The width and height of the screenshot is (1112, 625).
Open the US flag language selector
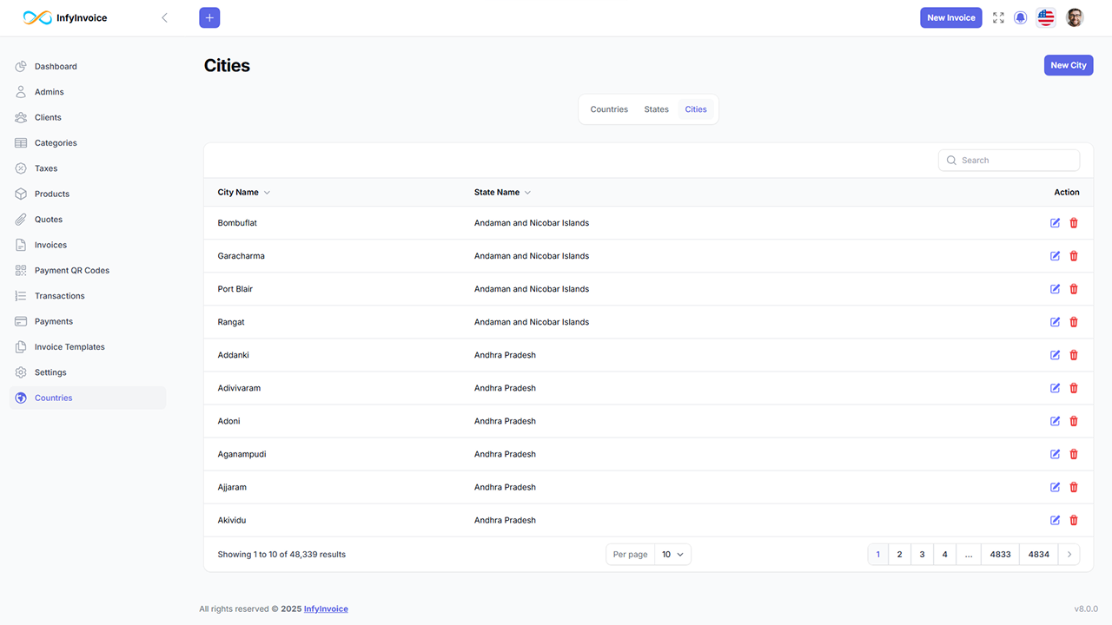[1046, 17]
